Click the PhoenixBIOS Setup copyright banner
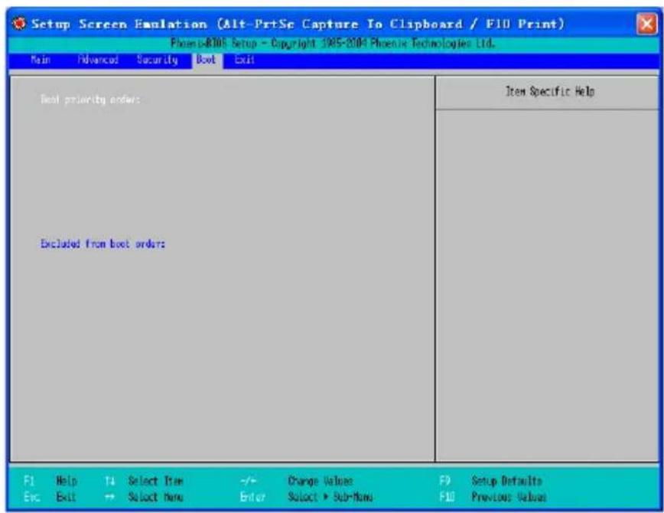664x513 pixels. [x=333, y=43]
